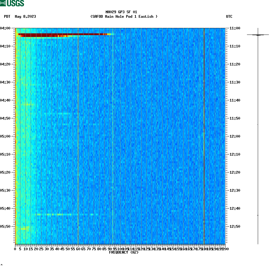Click the USGS logo
The height and width of the screenshot is (268, 271).
coord(12,3)
